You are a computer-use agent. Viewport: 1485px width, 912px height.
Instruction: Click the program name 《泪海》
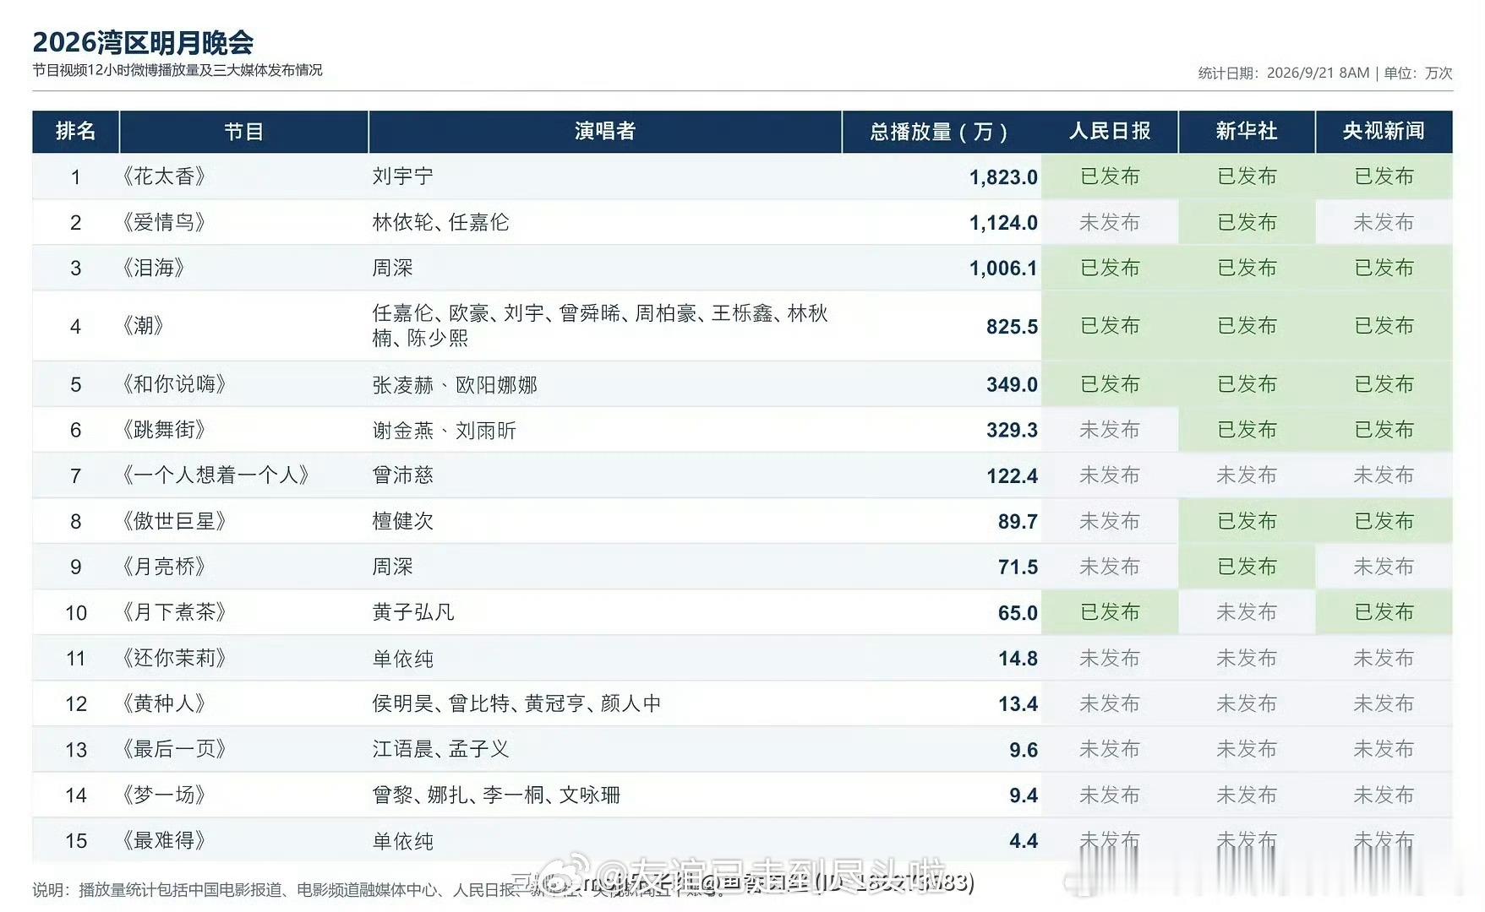coord(154,268)
